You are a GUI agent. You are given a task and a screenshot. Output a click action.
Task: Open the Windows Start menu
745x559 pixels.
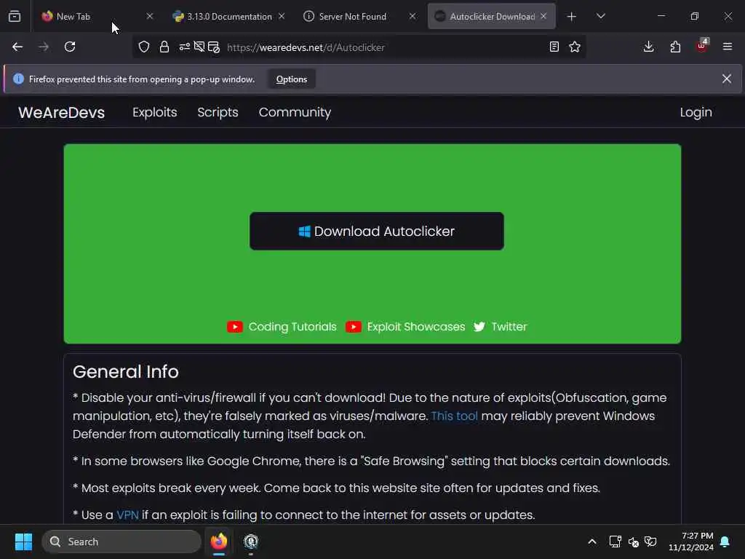pos(23,542)
